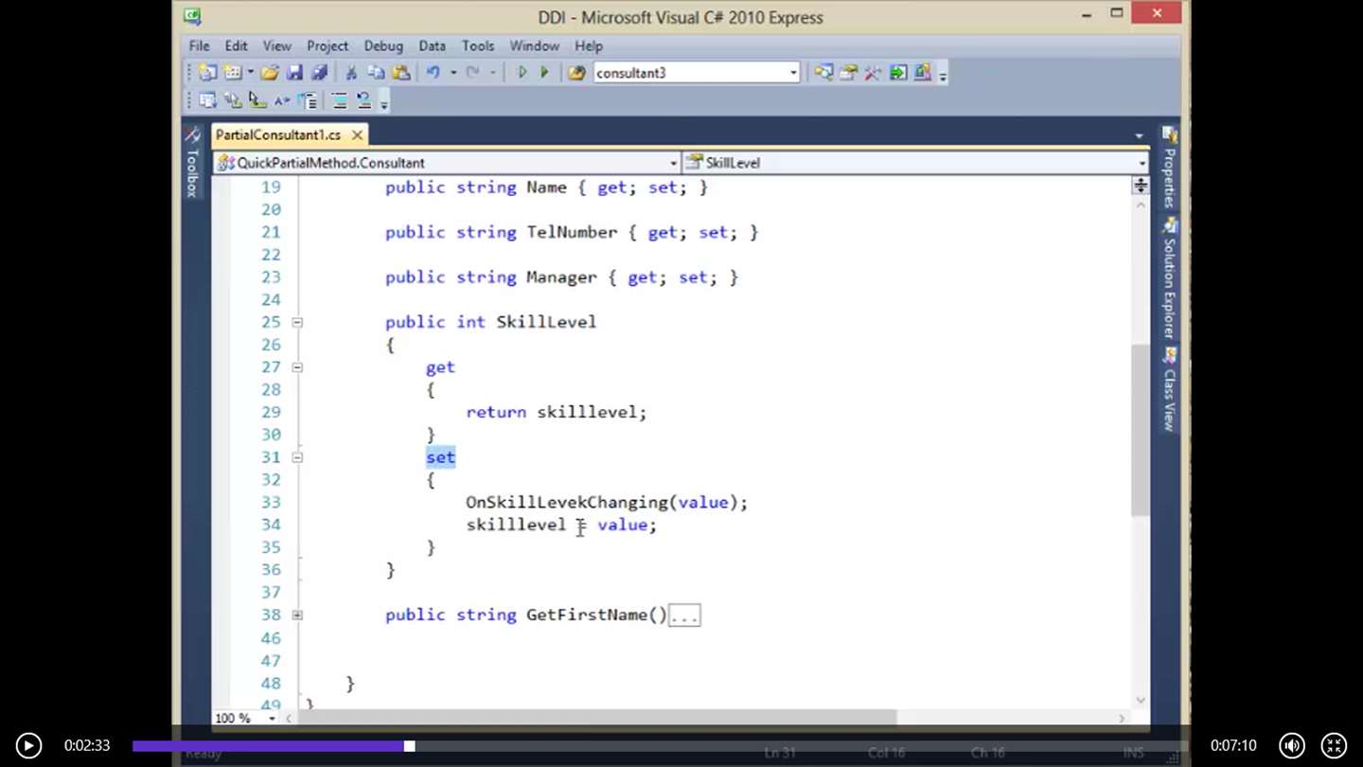The width and height of the screenshot is (1363, 767).
Task: Click the Start Page toolbar icon
Action: pyautogui.click(x=897, y=73)
